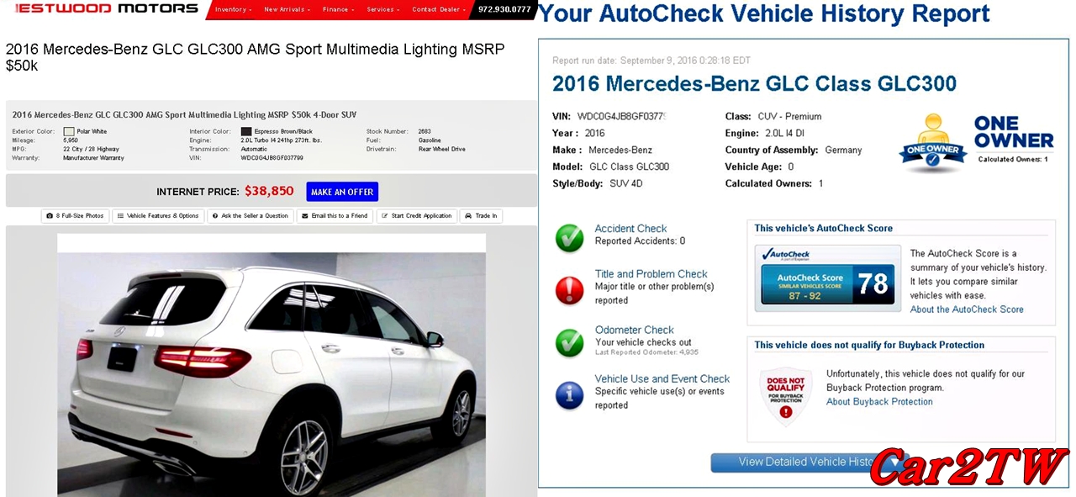The width and height of the screenshot is (1076, 497).
Task: Click the green Accident Check checkmark icon
Action: click(570, 238)
